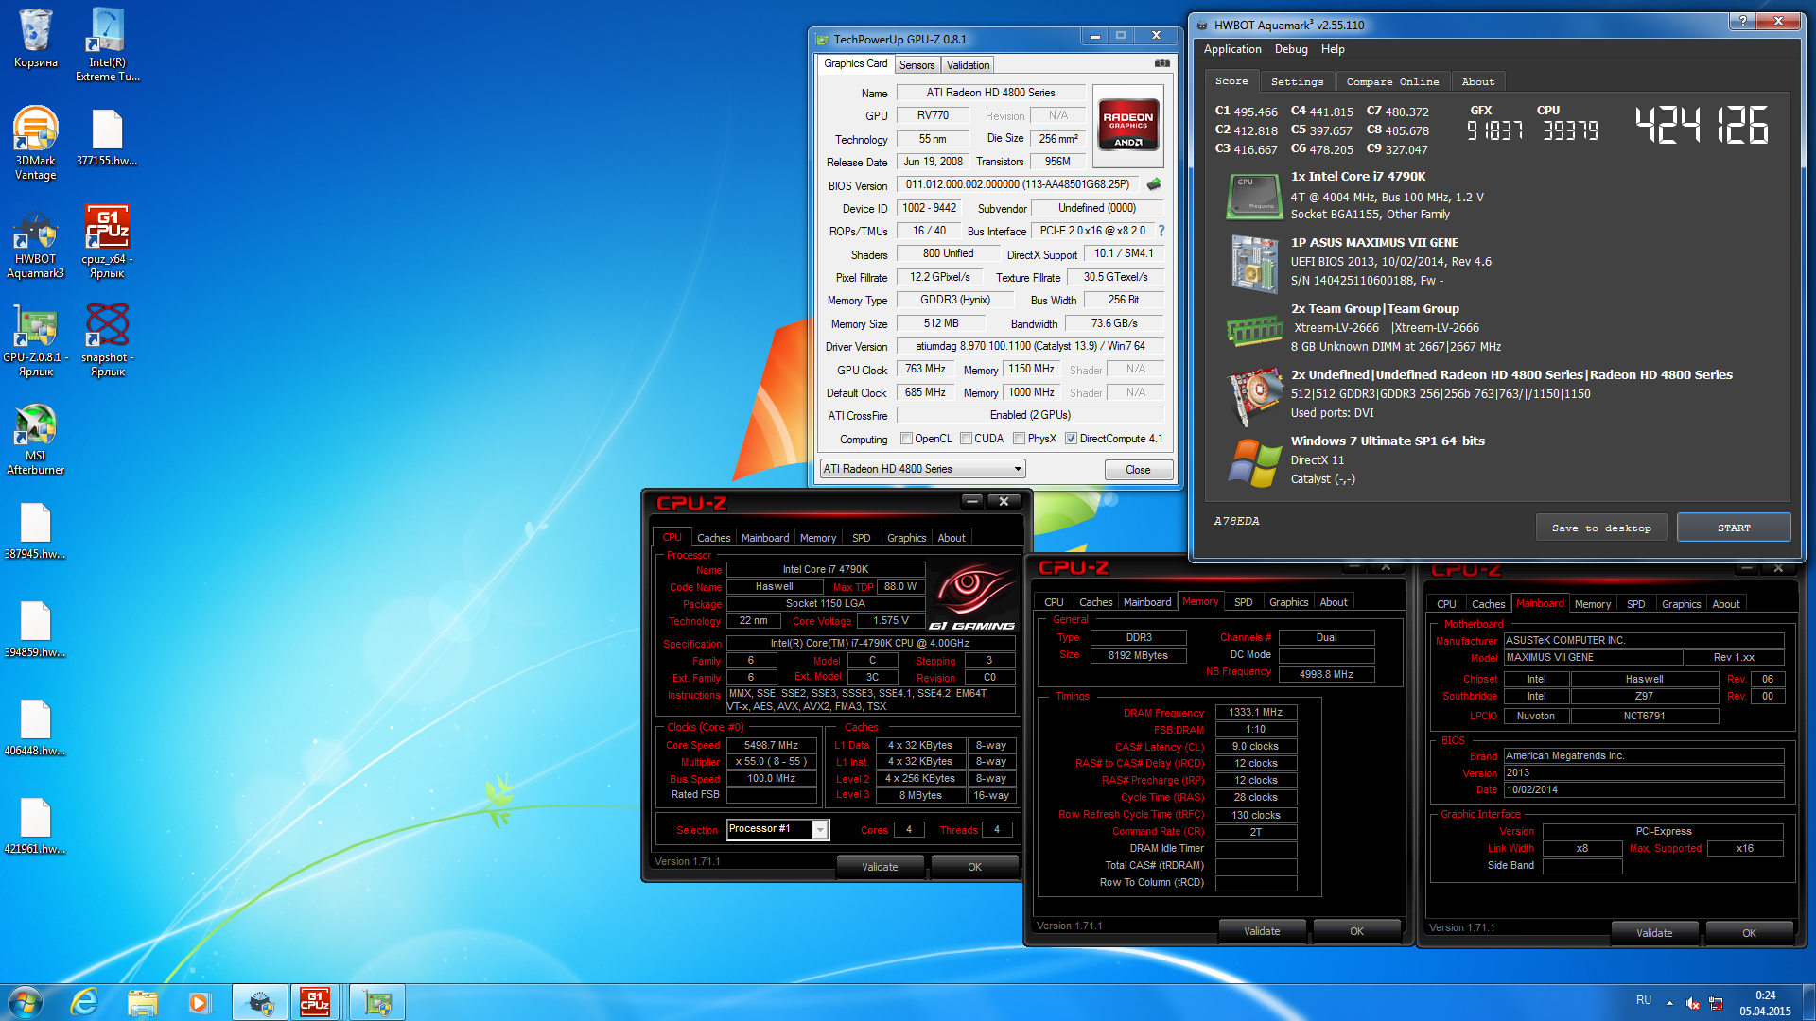1816x1021 pixels.
Task: Click Validate in left CPU-Z window
Action: pos(880,867)
